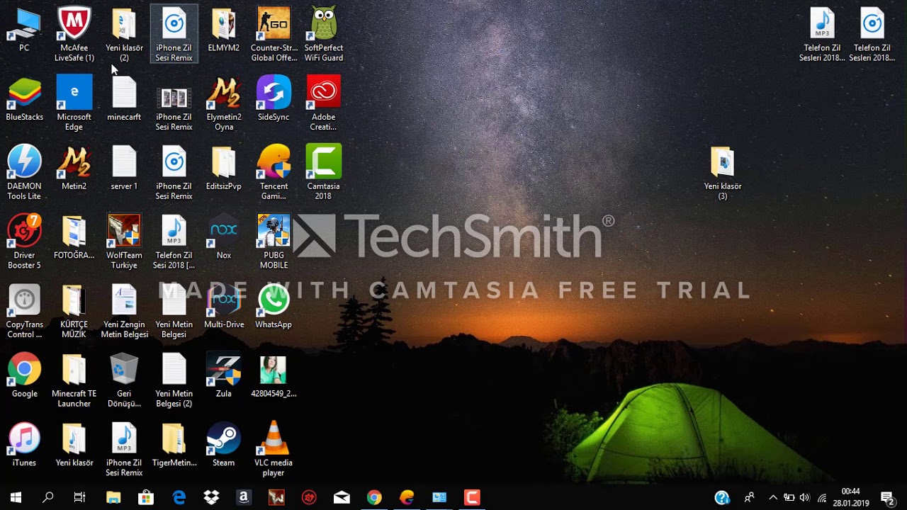Open the battery status tray icon
The width and height of the screenshot is (907, 510).
[789, 498]
